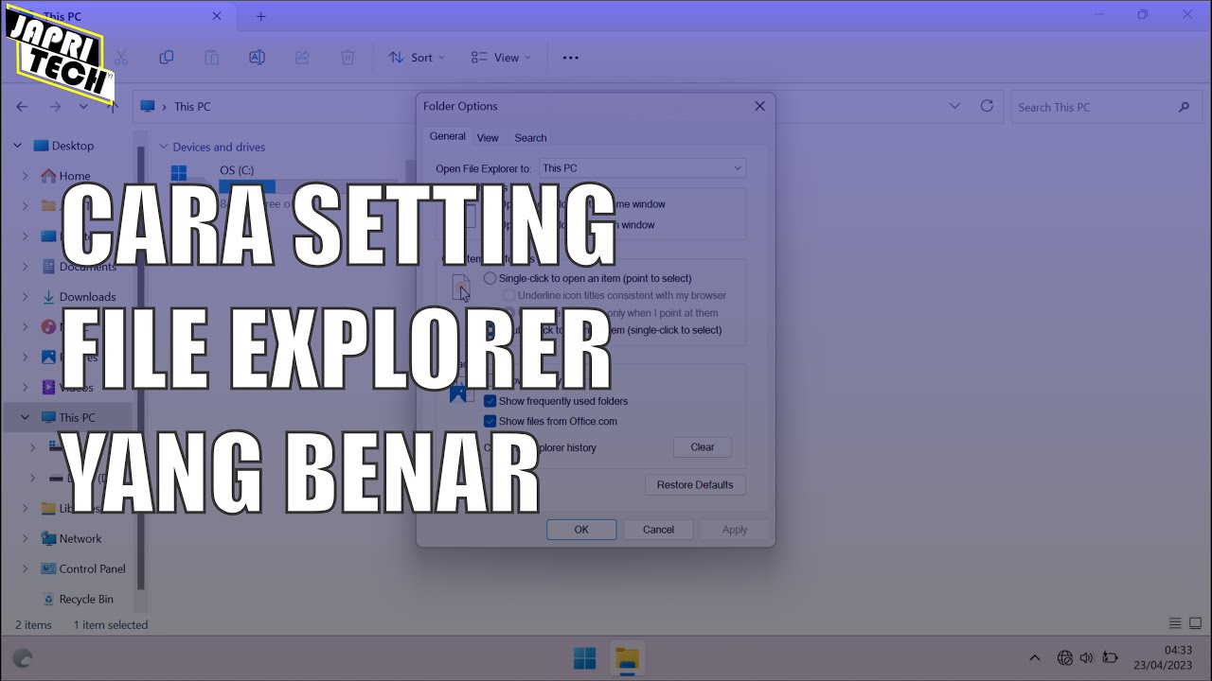Open the View dropdown in toolbar
Viewport: 1212px width, 681px height.
pyautogui.click(x=501, y=58)
